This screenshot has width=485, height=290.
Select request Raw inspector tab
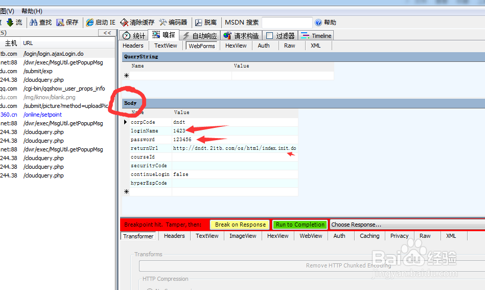289,46
